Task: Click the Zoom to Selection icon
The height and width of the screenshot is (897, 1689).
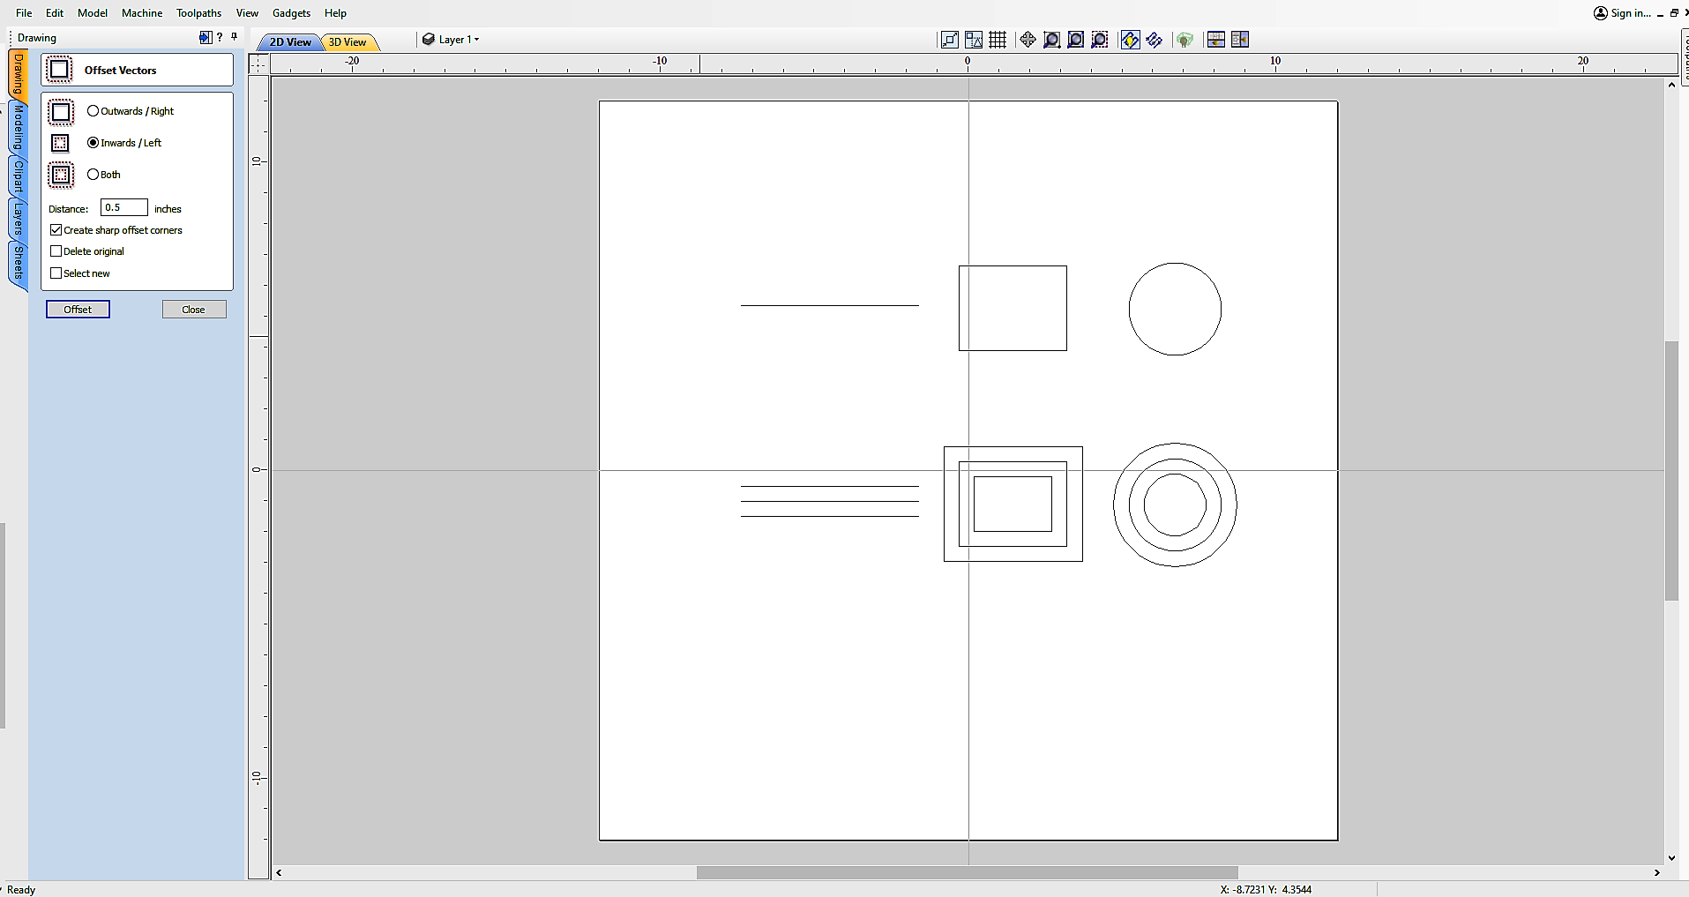Action: click(x=1099, y=39)
